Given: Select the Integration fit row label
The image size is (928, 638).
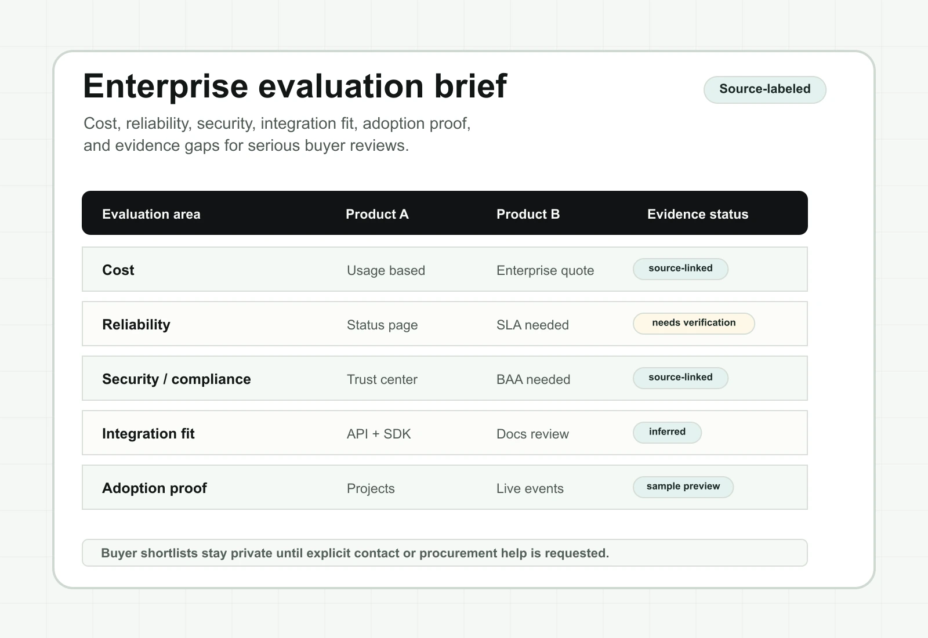Looking at the screenshot, I should click(x=148, y=433).
